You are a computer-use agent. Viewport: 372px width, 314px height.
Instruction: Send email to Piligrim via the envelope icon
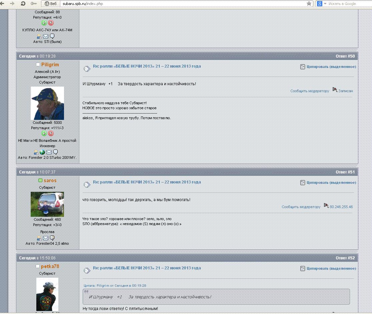click(49, 152)
